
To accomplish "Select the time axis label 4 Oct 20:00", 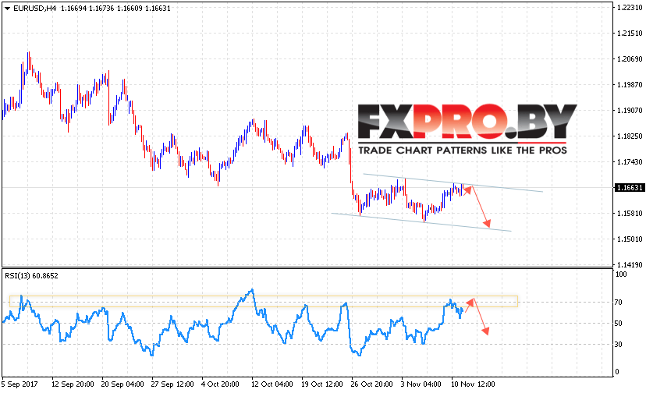I will (220, 384).
